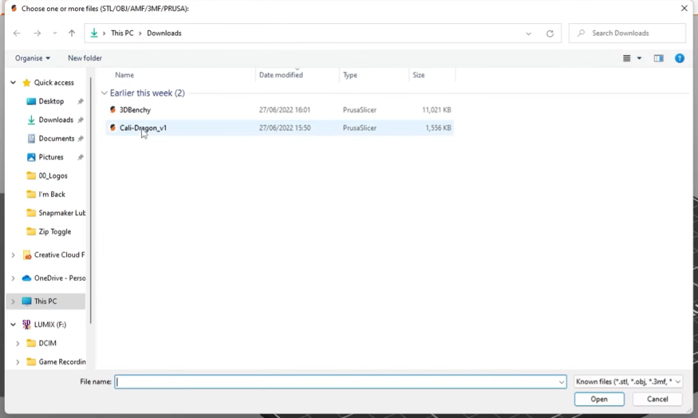Image resolution: width=698 pixels, height=418 pixels.
Task: Expand the OneDrive tree node
Action: click(x=13, y=278)
